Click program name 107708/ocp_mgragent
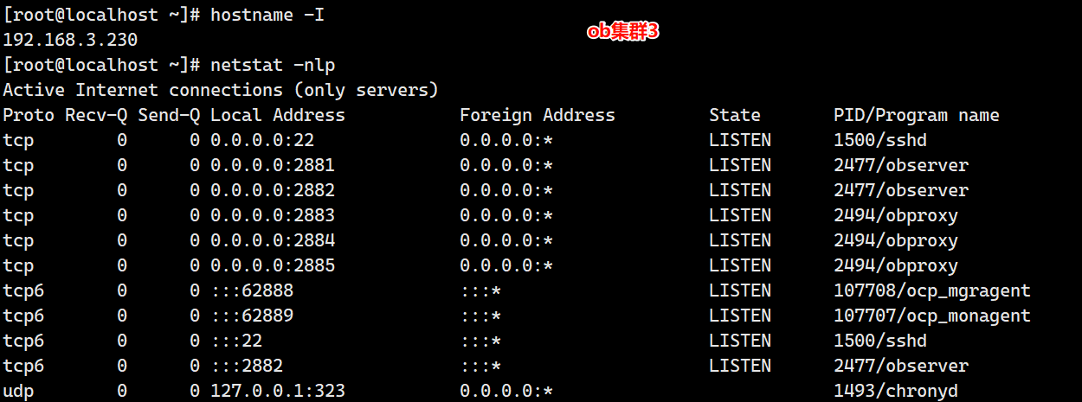Viewport: 1082px width, 402px height. [932, 290]
